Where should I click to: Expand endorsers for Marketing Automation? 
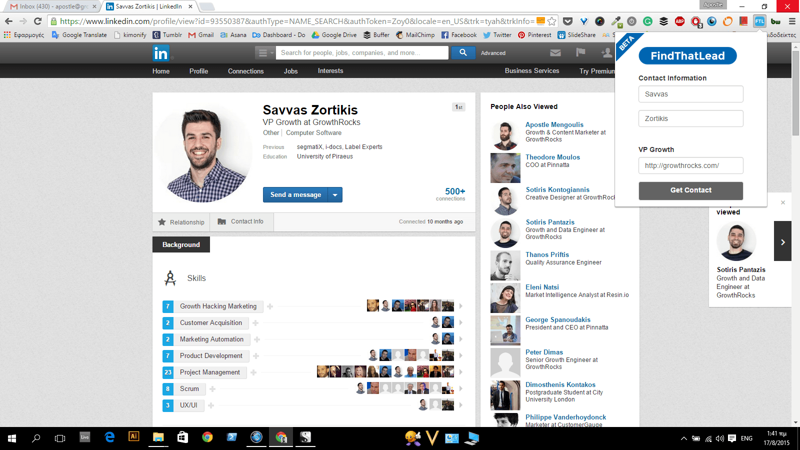pyautogui.click(x=461, y=339)
